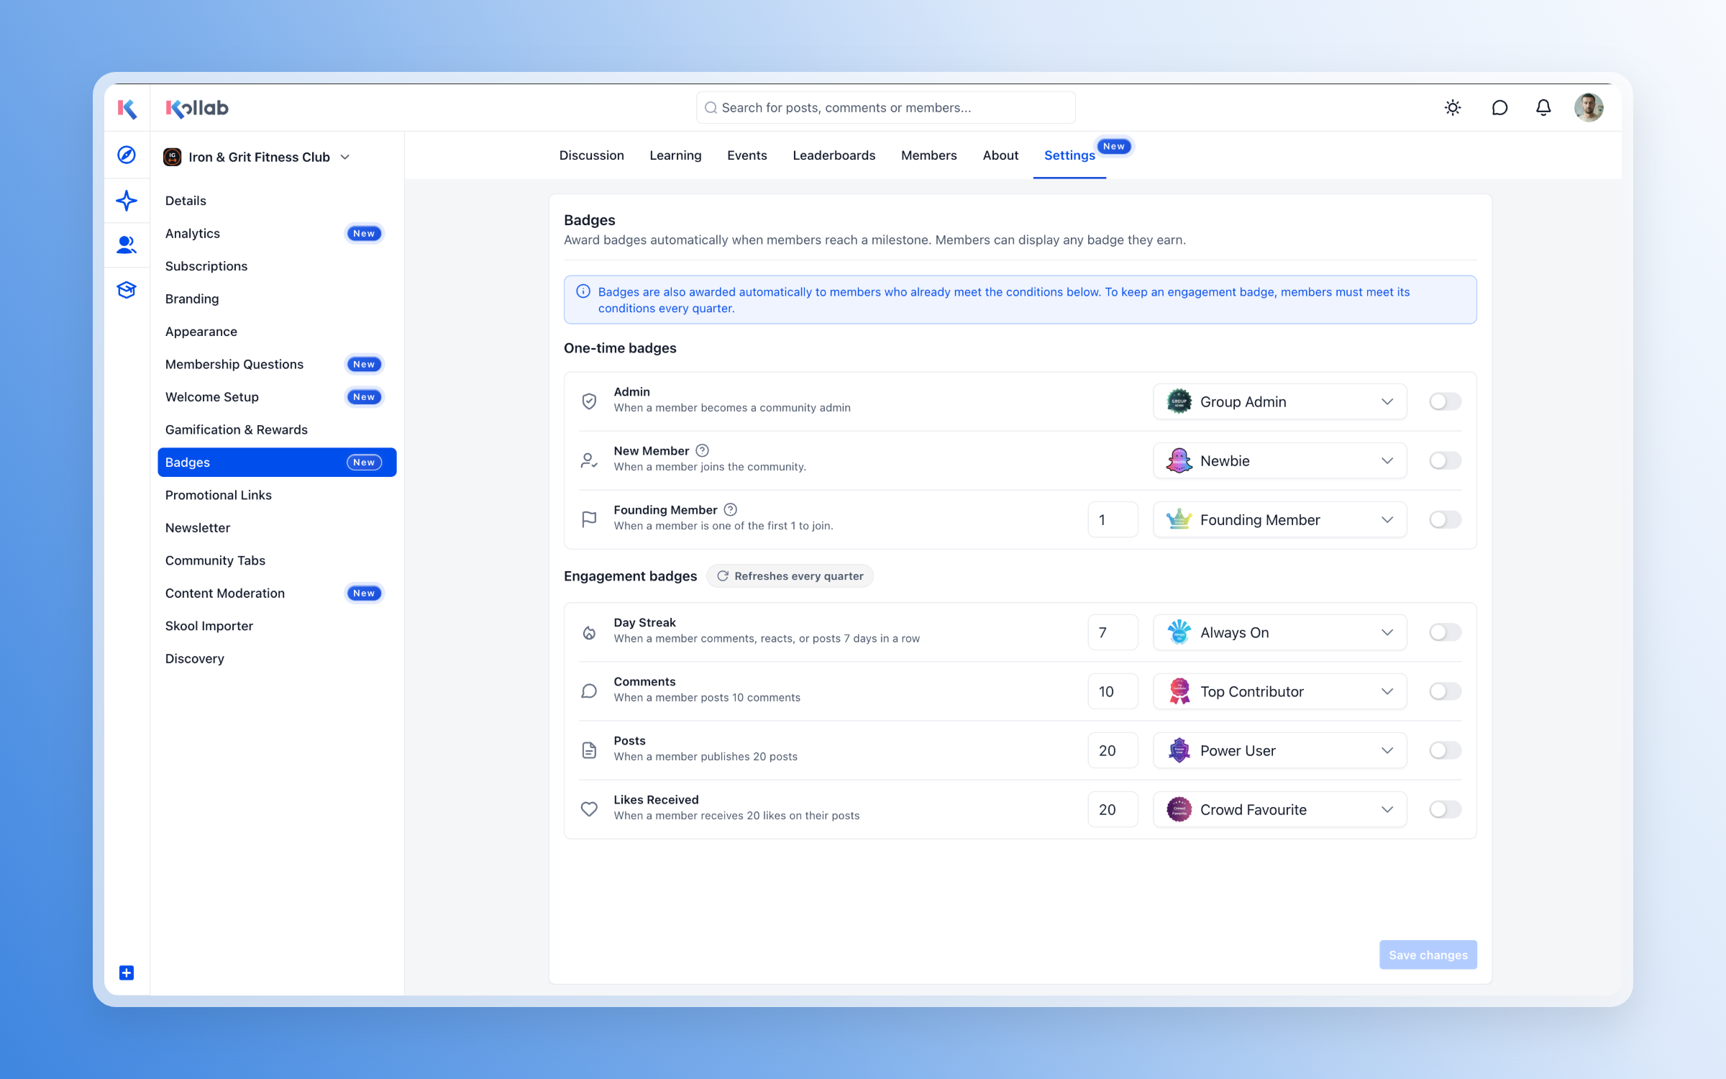This screenshot has width=1726, height=1079.
Task: Open the notifications bell
Action: click(x=1543, y=108)
